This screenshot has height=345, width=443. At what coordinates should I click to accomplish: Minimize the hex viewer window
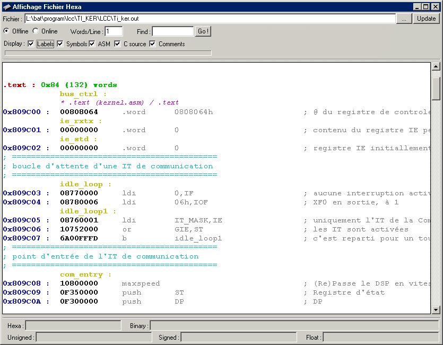[418, 6]
